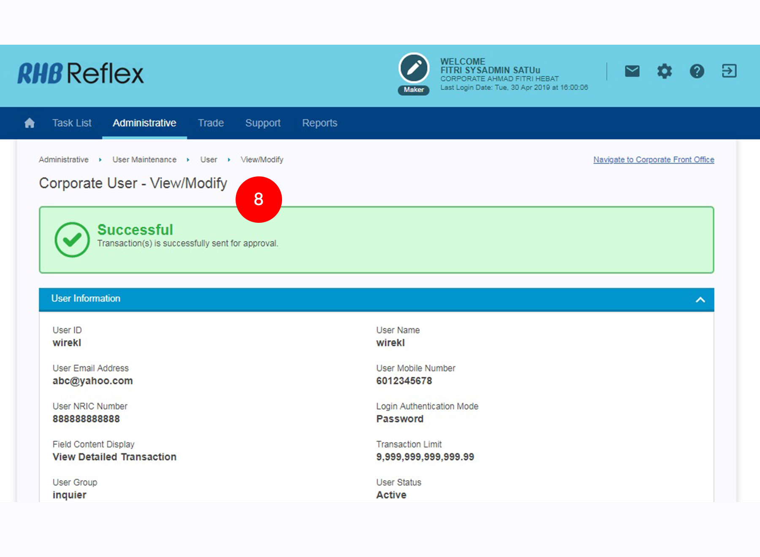Screen dimensions: 760x557
Task: Click the RHB Reflex logo
Action: point(80,73)
